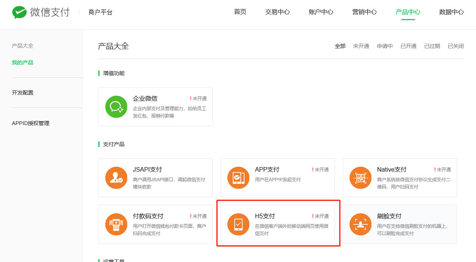Filter products by 未开通
Screen dimensions: 476x262
point(361,46)
